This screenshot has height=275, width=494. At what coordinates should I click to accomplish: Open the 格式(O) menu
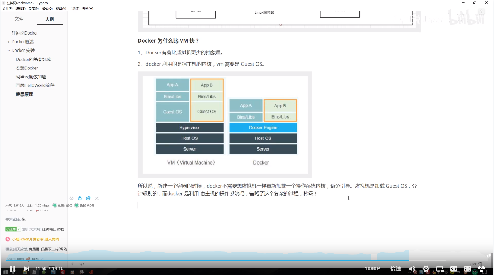pyautogui.click(x=47, y=9)
